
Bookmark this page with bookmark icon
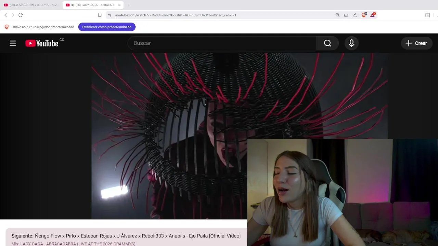pyautogui.click(x=100, y=15)
